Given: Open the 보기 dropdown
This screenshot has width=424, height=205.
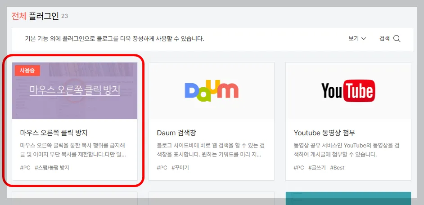Looking at the screenshot, I should point(357,39).
